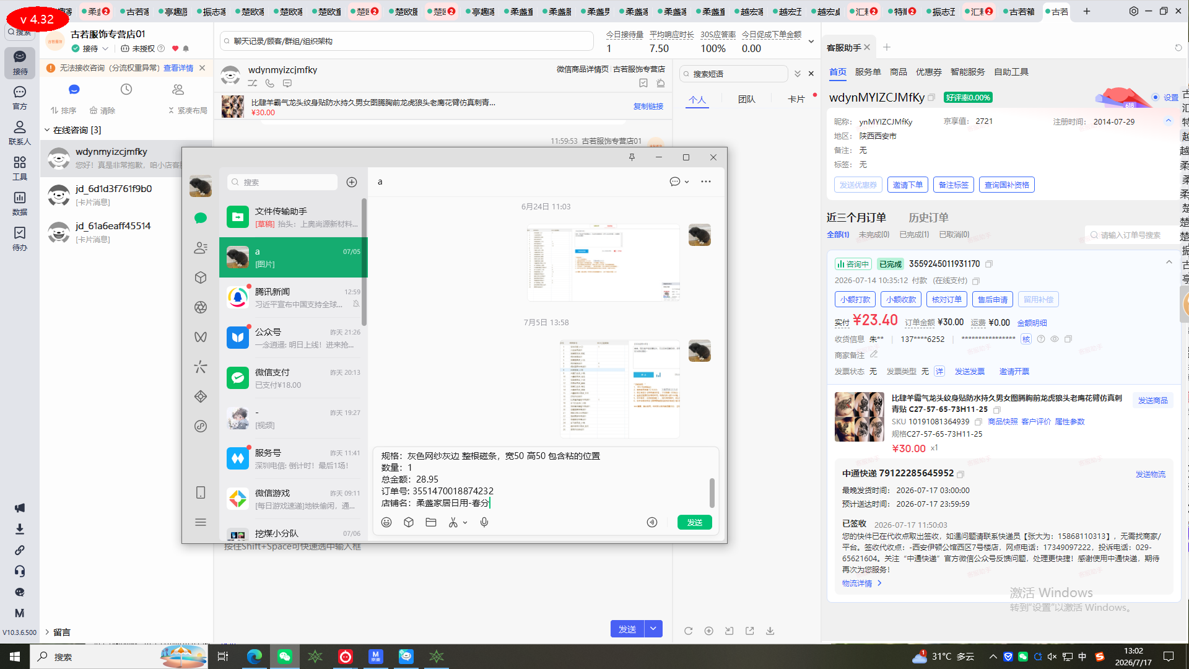The width and height of the screenshot is (1189, 669).
Task: Toggle voice input microphone in WeChat toolbar
Action: (484, 522)
